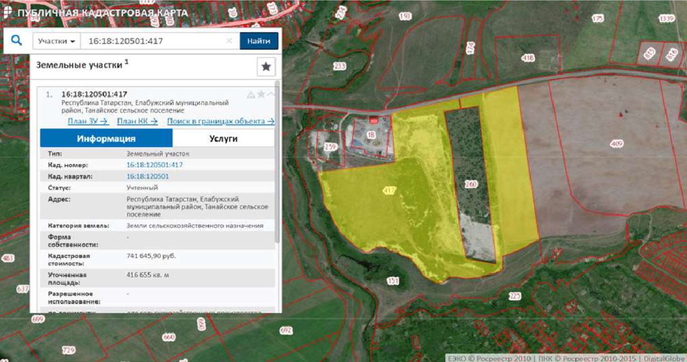Screen dimensions: 687x362
Task: Switch to the Услуги tab
Action: pyautogui.click(x=223, y=139)
